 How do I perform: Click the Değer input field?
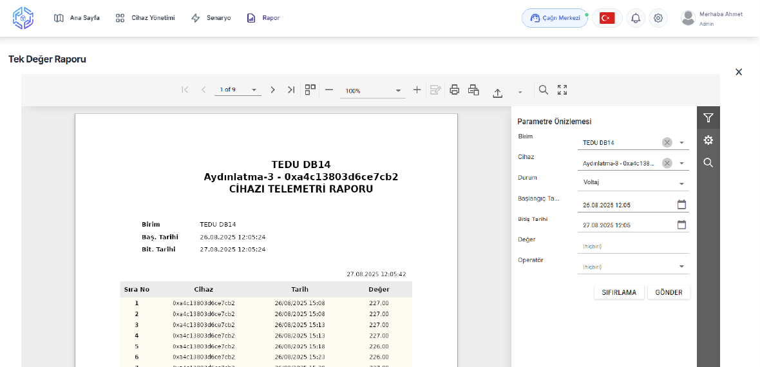pos(632,246)
